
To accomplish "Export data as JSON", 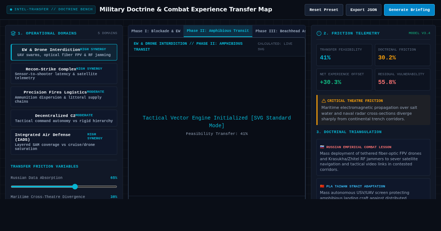I will tap(363, 10).
